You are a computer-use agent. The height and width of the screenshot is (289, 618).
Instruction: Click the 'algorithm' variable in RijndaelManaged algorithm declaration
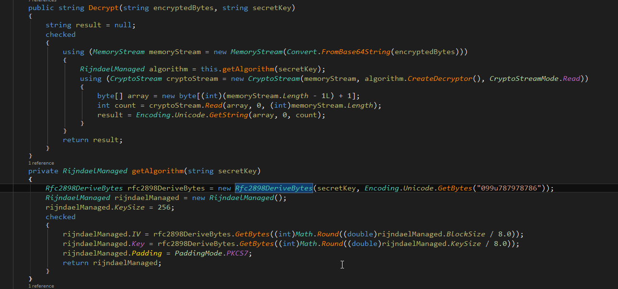(168, 68)
